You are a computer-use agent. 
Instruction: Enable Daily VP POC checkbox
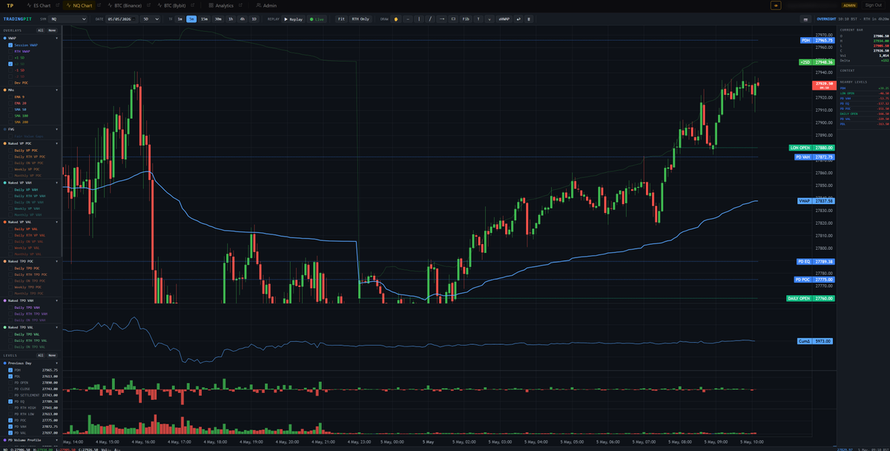[x=10, y=150]
